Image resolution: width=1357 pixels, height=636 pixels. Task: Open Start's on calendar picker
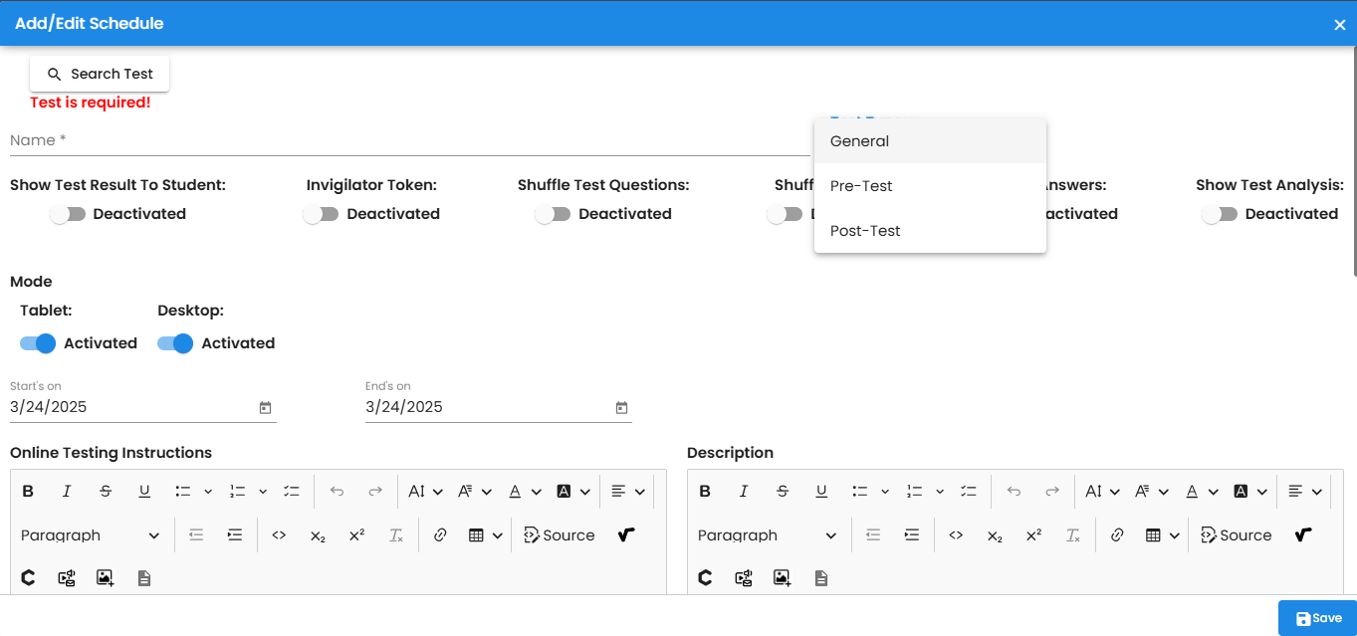pyautogui.click(x=265, y=408)
